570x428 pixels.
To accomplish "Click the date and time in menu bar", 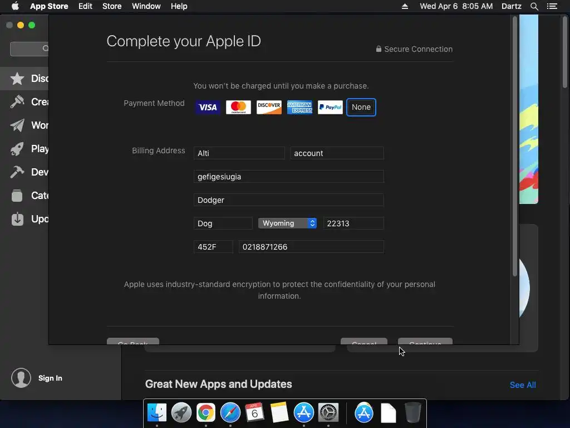I will point(456,6).
